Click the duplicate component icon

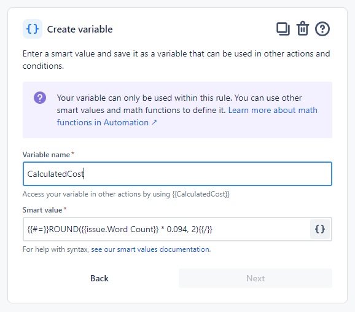tap(283, 29)
